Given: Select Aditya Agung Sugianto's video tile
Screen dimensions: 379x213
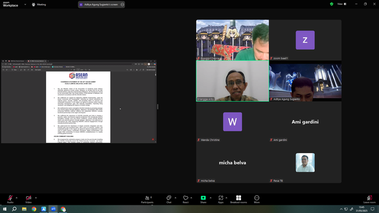Looking at the screenshot, I should coord(306,81).
